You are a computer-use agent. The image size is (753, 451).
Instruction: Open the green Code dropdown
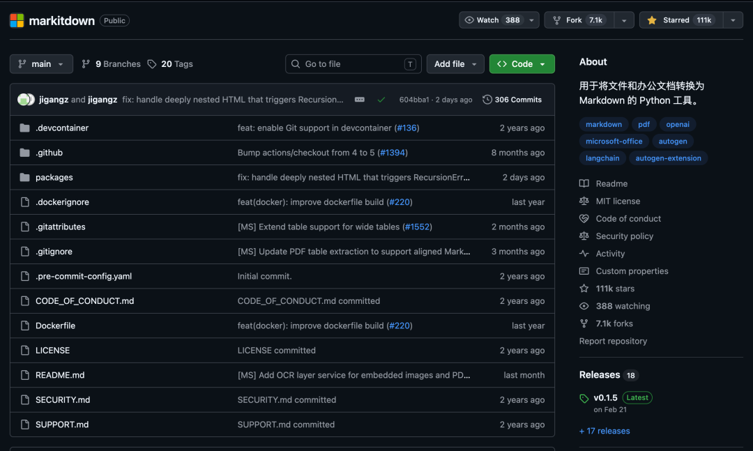coord(522,64)
